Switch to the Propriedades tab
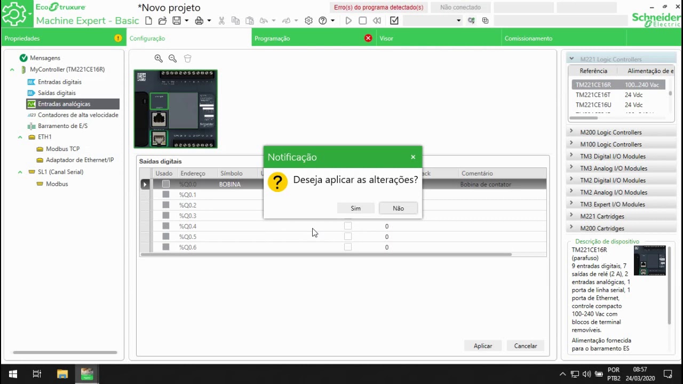Image resolution: width=683 pixels, height=384 pixels. [x=62, y=38]
